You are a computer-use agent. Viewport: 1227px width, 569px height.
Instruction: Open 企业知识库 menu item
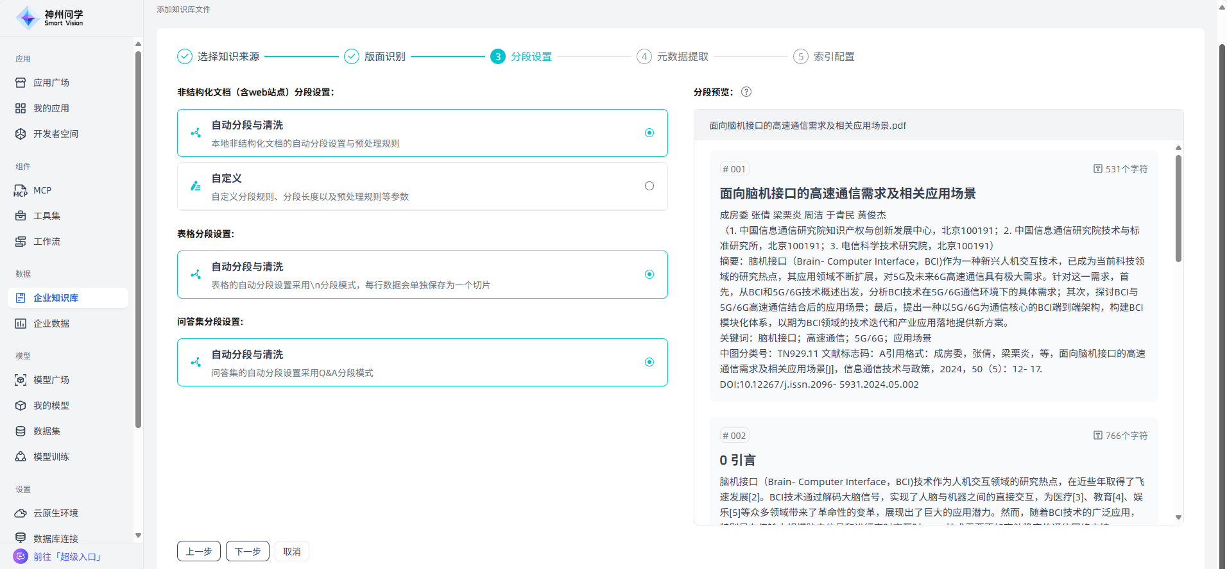56,298
